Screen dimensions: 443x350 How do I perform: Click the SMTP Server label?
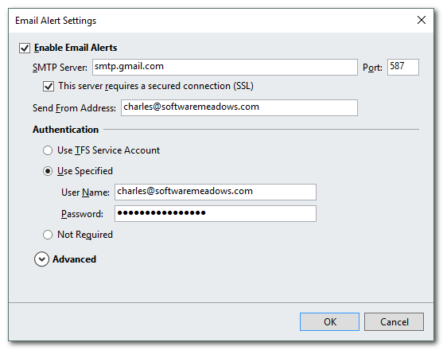pos(60,68)
